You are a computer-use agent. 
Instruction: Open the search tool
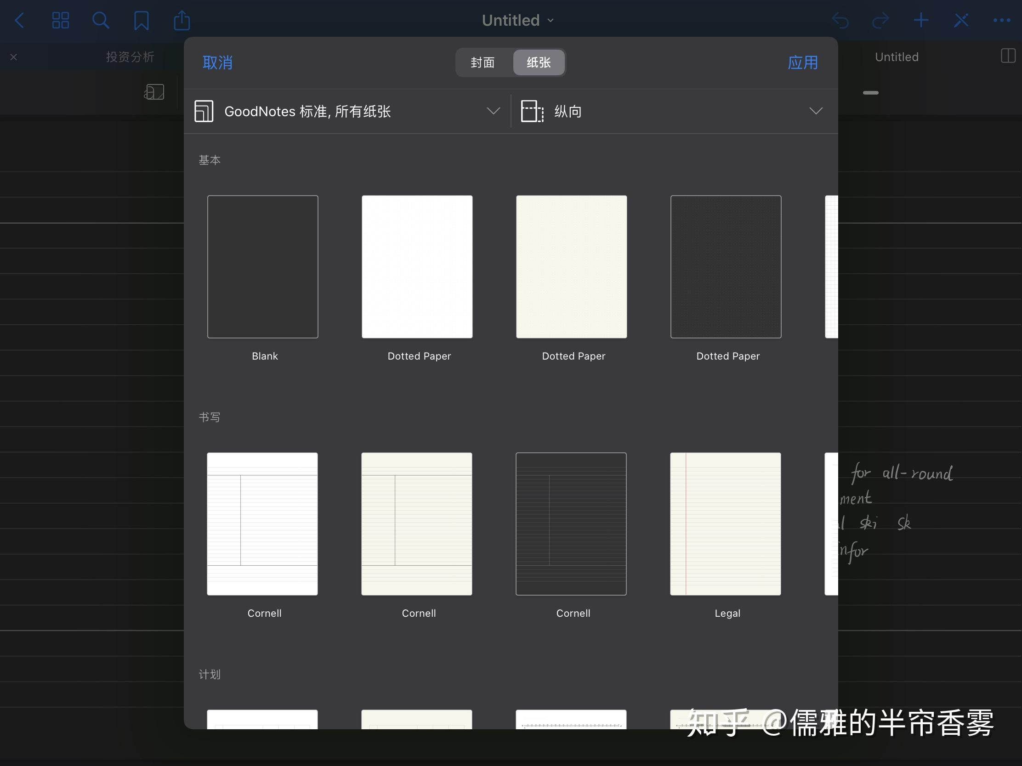click(x=101, y=20)
